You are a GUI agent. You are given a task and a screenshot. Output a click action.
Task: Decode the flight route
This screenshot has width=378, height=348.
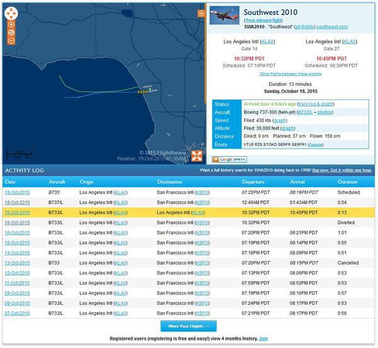coord(316,145)
